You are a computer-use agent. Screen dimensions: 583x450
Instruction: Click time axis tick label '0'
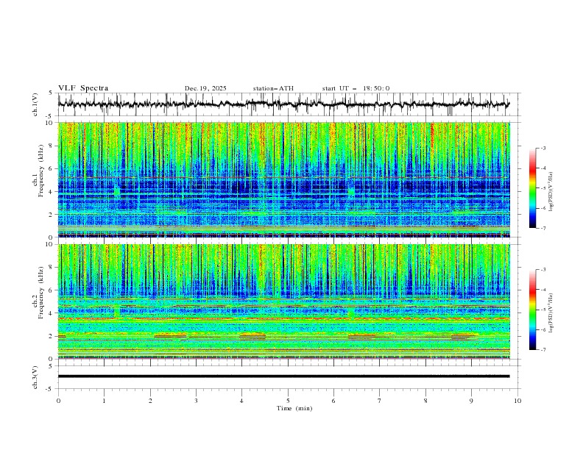tap(58, 401)
